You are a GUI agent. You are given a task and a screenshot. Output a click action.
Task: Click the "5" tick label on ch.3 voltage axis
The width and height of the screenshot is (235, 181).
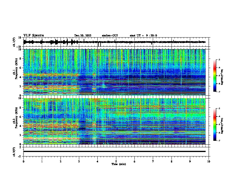tap(20, 147)
